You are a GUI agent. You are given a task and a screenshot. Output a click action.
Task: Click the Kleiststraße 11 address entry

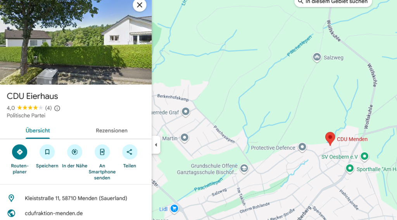tap(76, 198)
